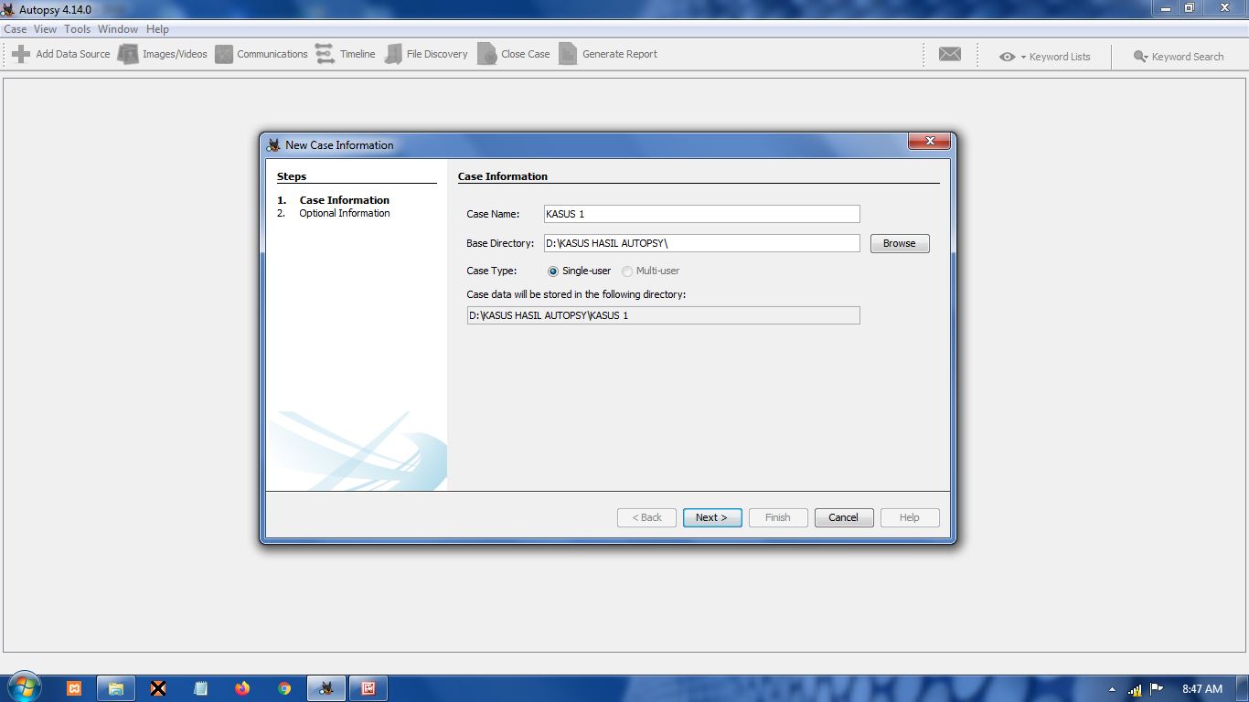The image size is (1249, 702).
Task: Open the Tools menu
Action: click(x=77, y=29)
